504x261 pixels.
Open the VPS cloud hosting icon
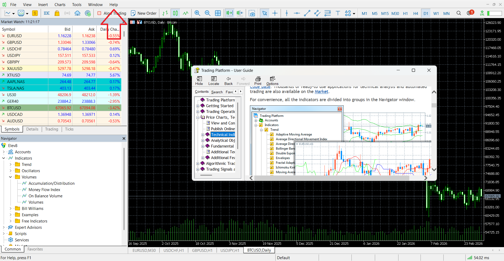click(x=77, y=13)
